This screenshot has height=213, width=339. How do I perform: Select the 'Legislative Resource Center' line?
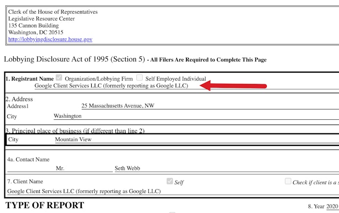[42, 19]
